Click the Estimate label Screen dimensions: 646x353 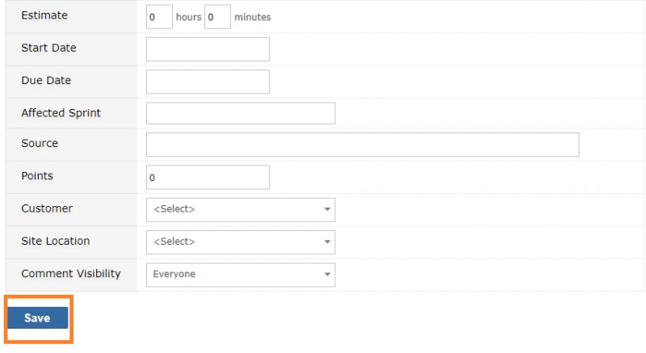[44, 15]
